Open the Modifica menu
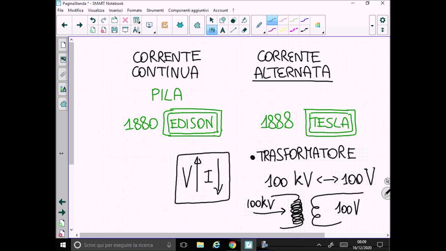The image size is (446, 251). [76, 10]
